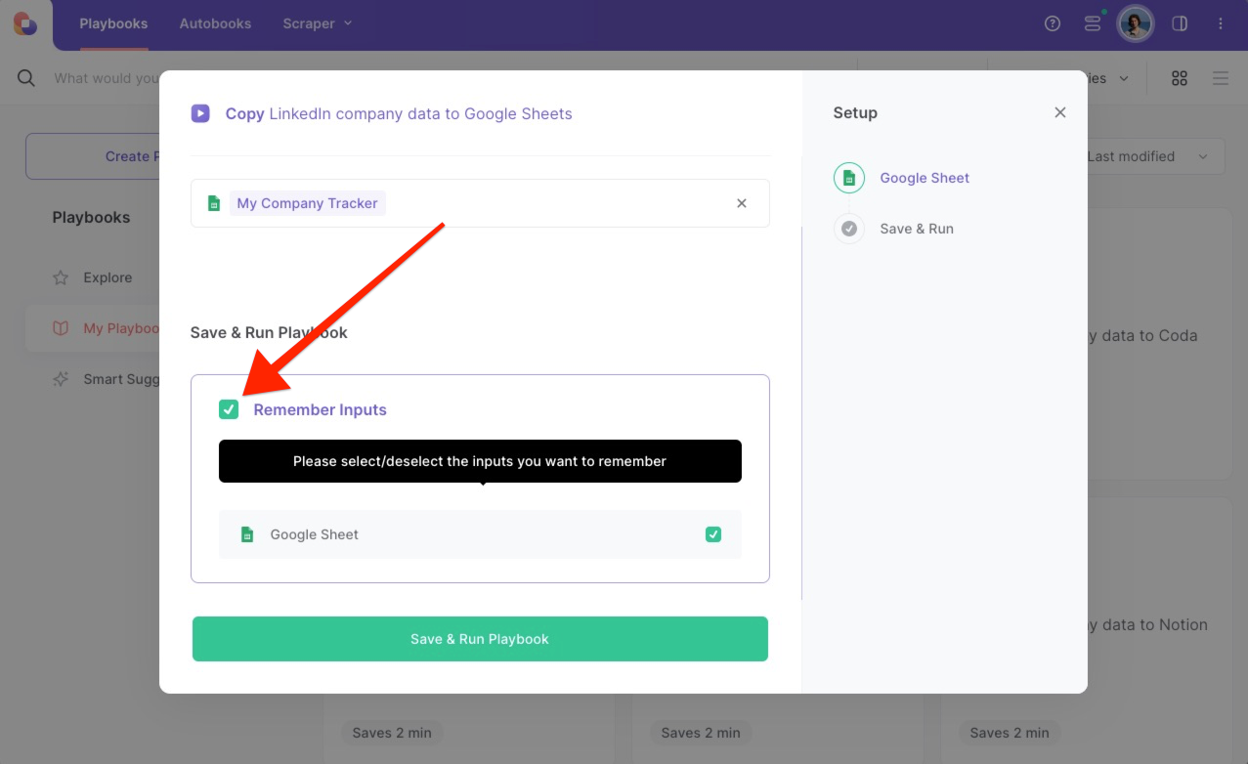Close the Setup dialog
Image resolution: width=1248 pixels, height=764 pixels.
pos(1060,112)
